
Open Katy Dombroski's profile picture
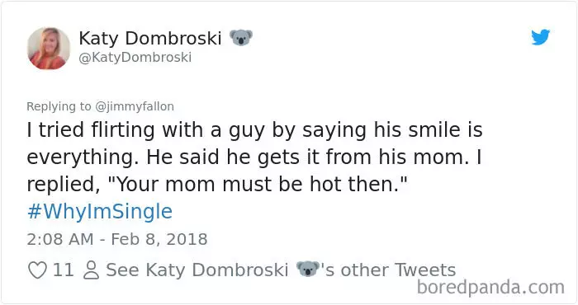click(x=49, y=48)
